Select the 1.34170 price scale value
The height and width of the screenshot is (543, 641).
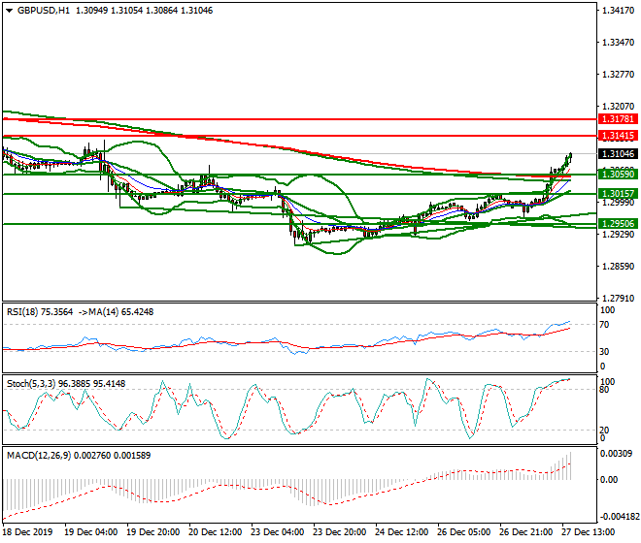click(618, 11)
